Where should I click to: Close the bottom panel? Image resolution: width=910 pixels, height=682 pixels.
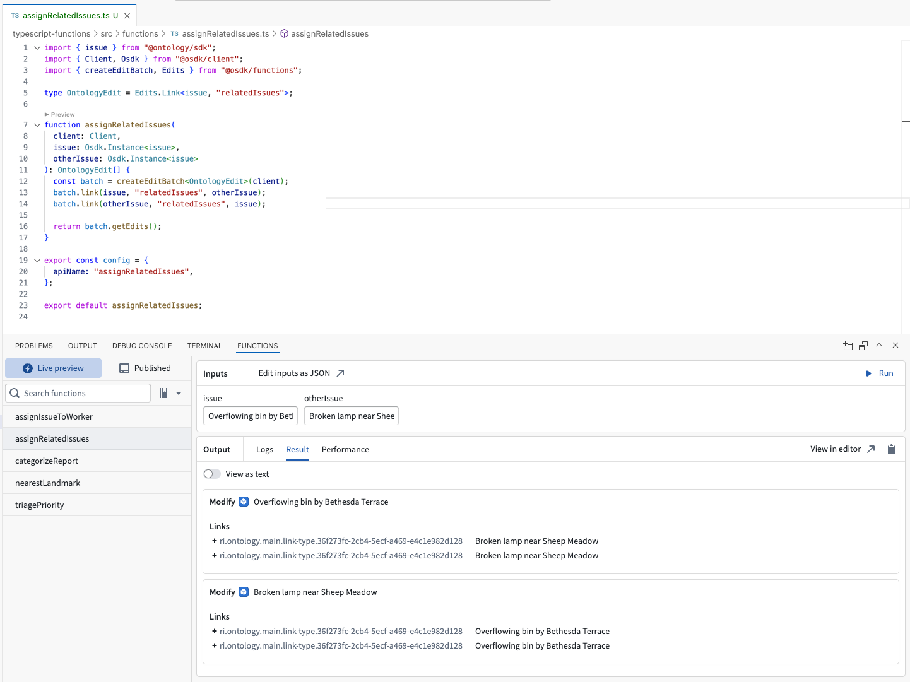click(x=895, y=345)
